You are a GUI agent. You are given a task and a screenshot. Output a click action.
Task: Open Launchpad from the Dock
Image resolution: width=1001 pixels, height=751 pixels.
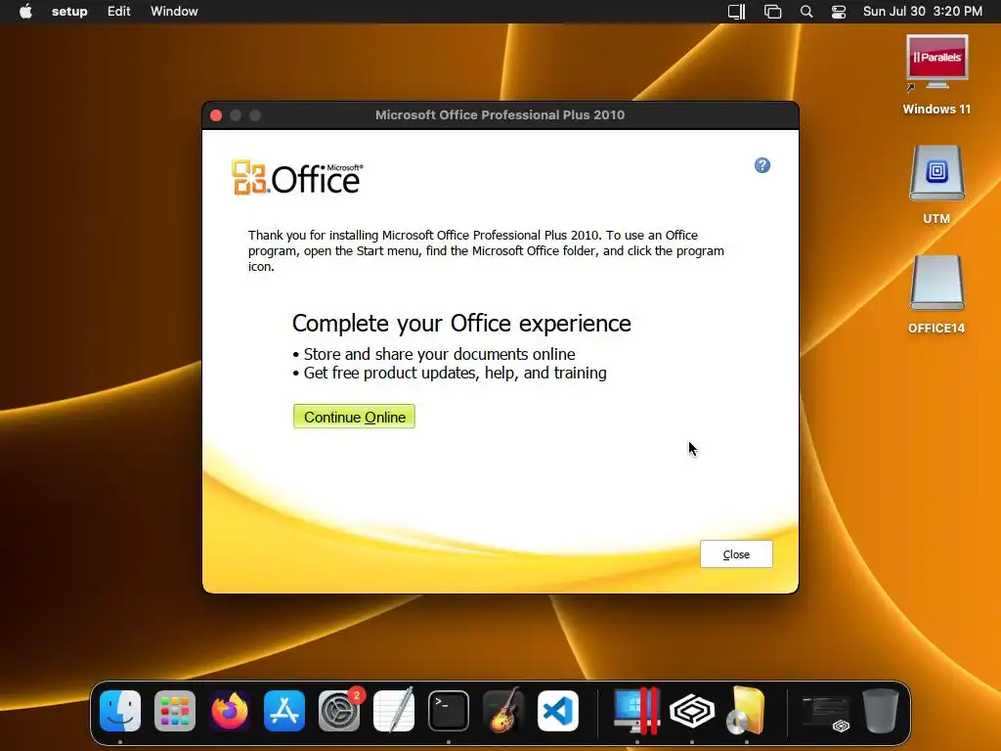tap(175, 711)
